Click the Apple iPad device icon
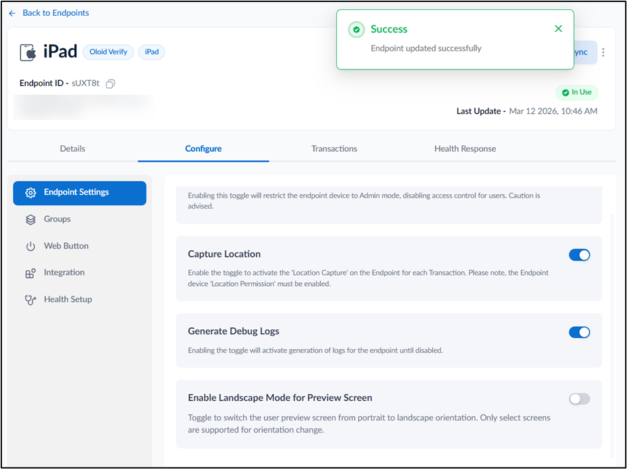The height and width of the screenshot is (469, 627). click(x=28, y=52)
